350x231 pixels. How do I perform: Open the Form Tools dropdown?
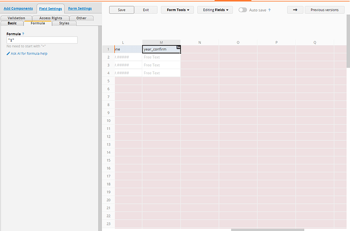click(x=178, y=10)
